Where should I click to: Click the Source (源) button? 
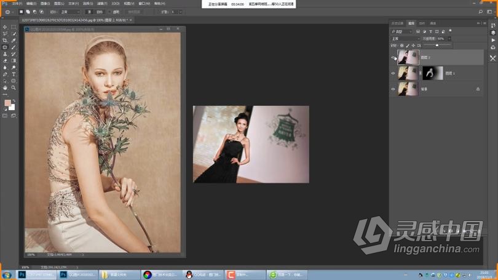coord(90,12)
